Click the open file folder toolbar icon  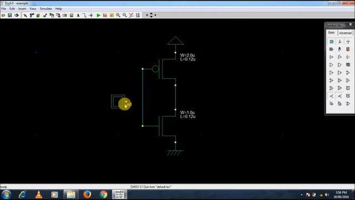click(x=3, y=15)
